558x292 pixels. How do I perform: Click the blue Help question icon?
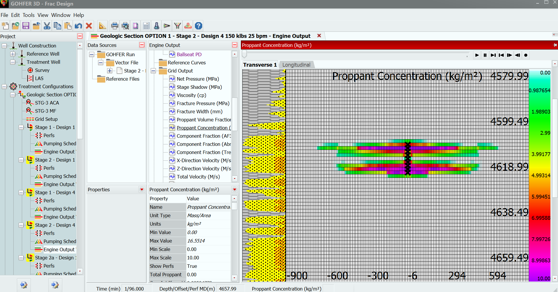point(198,26)
